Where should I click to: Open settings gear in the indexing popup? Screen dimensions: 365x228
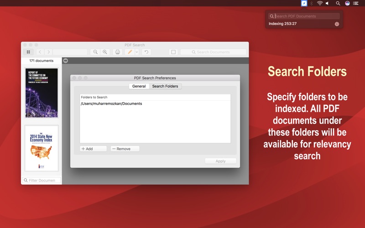[337, 24]
